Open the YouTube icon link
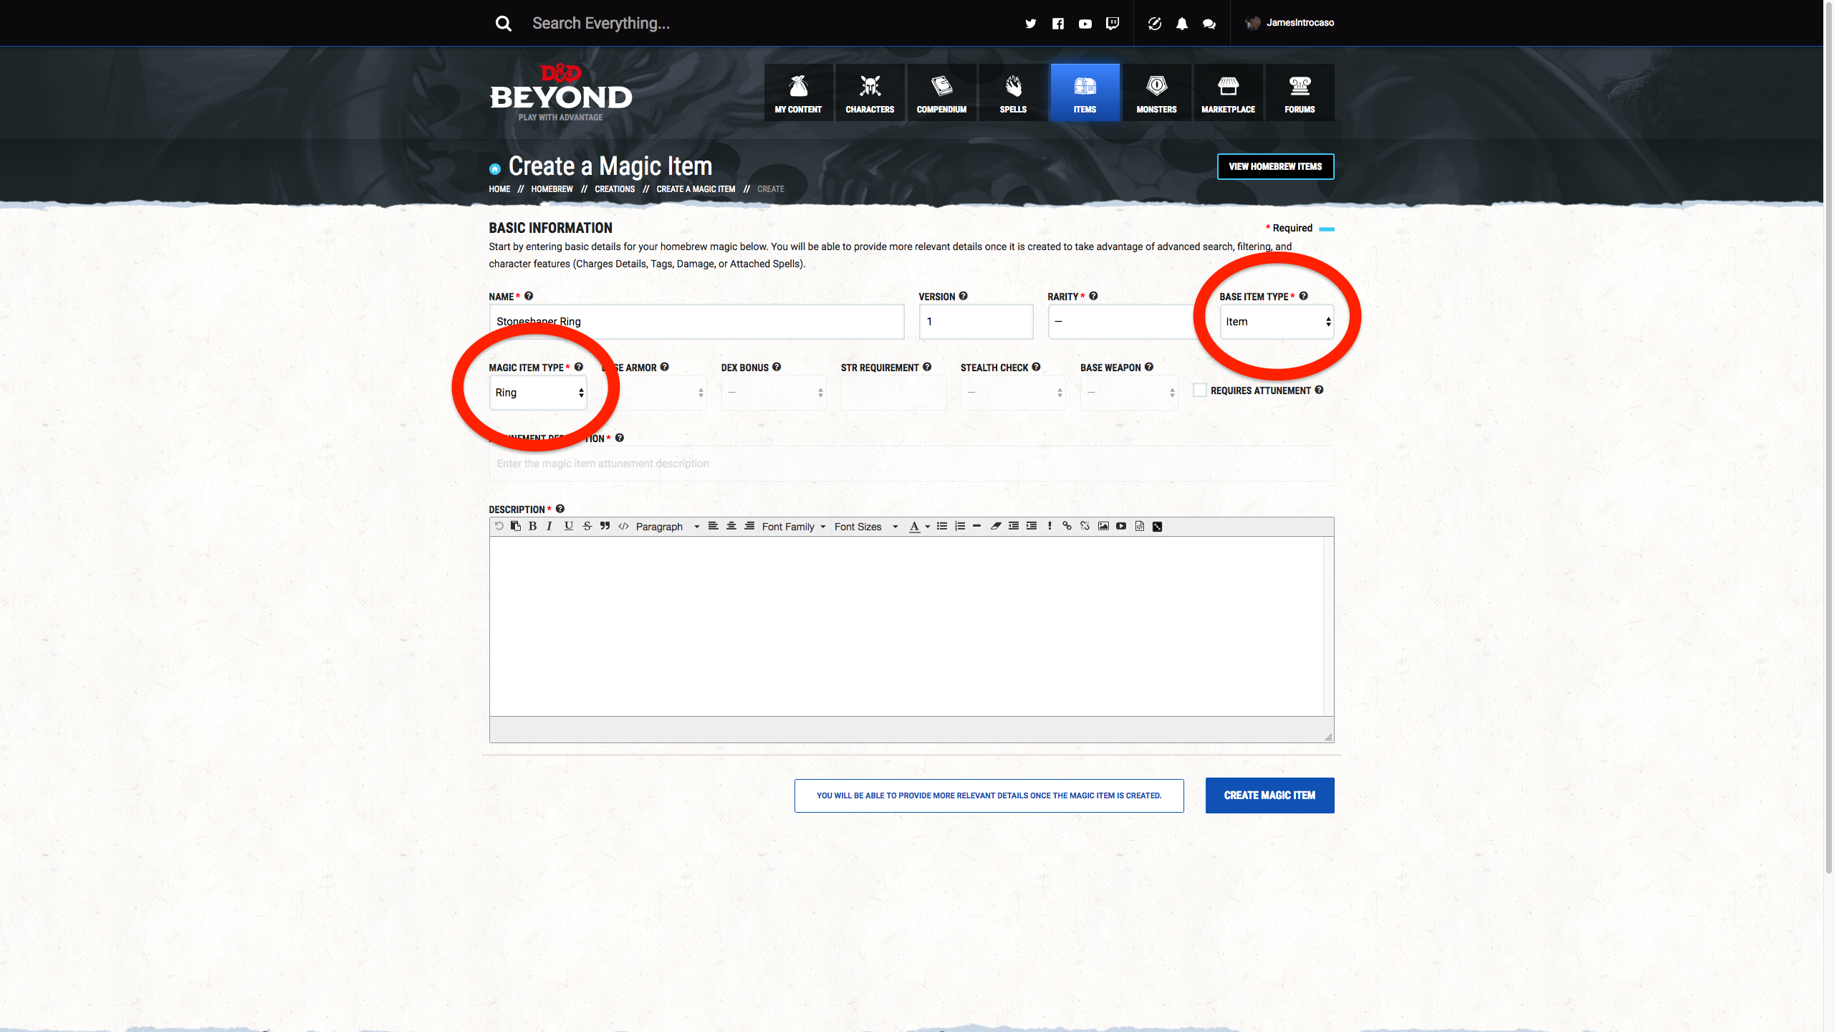The image size is (1834, 1032). [1085, 24]
